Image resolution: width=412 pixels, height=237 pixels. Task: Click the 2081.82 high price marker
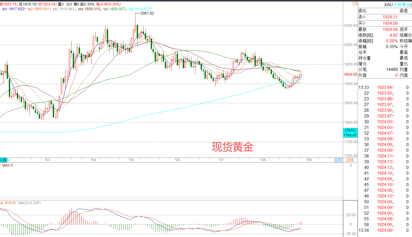[147, 13]
